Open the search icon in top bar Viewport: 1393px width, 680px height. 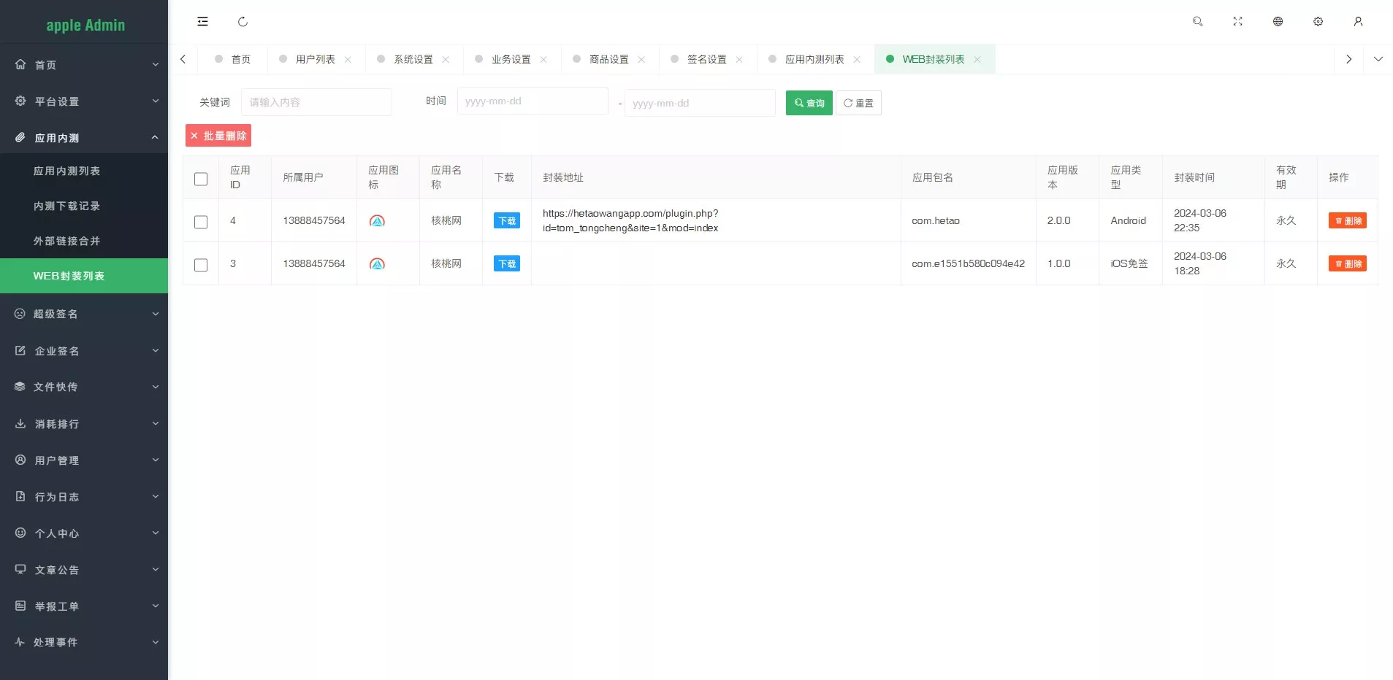[x=1197, y=22]
